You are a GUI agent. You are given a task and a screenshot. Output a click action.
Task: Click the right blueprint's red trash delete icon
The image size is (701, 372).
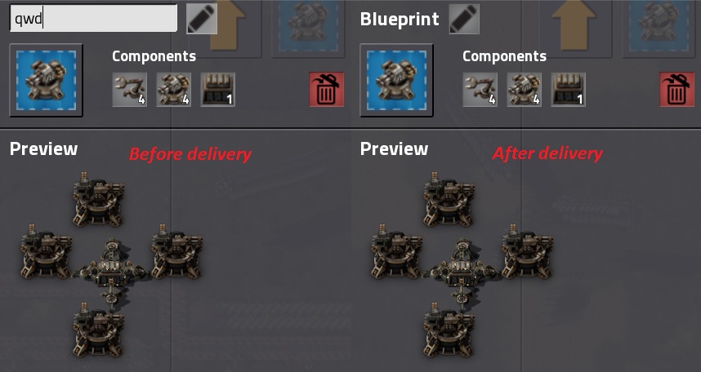pos(677,89)
